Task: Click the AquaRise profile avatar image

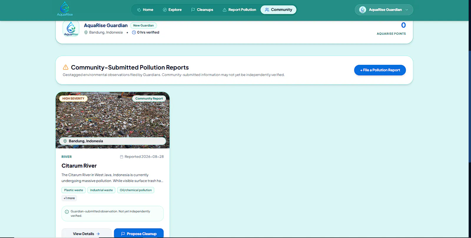Action: coord(71,29)
